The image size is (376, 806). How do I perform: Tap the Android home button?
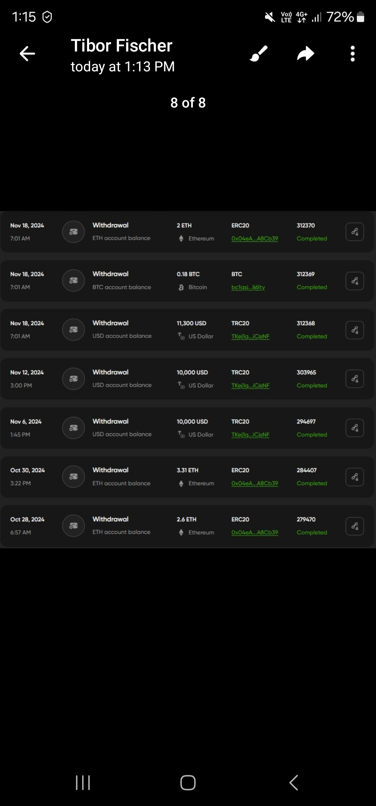[188, 783]
